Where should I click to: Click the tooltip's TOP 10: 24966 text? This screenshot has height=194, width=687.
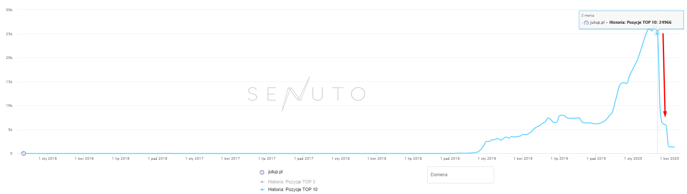coord(640,22)
